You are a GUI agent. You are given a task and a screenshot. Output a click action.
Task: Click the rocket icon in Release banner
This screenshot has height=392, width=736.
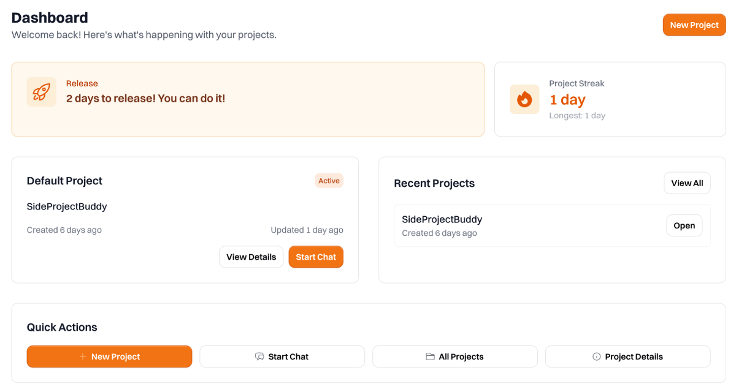pos(41,92)
